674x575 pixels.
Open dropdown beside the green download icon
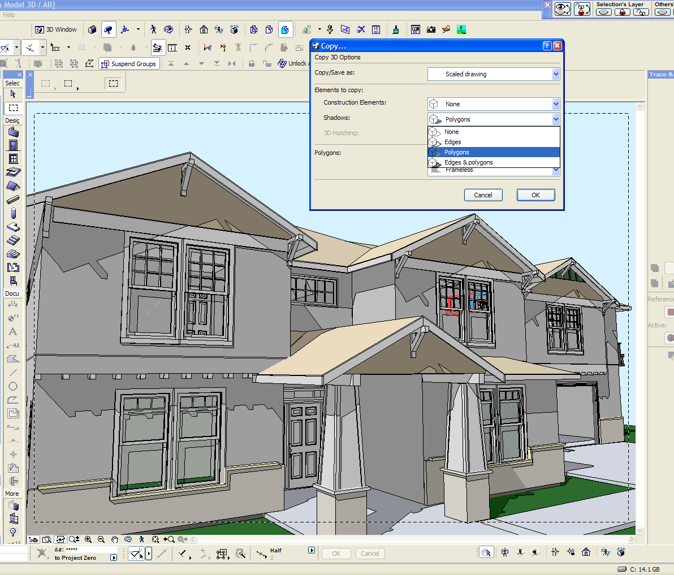tap(319, 29)
